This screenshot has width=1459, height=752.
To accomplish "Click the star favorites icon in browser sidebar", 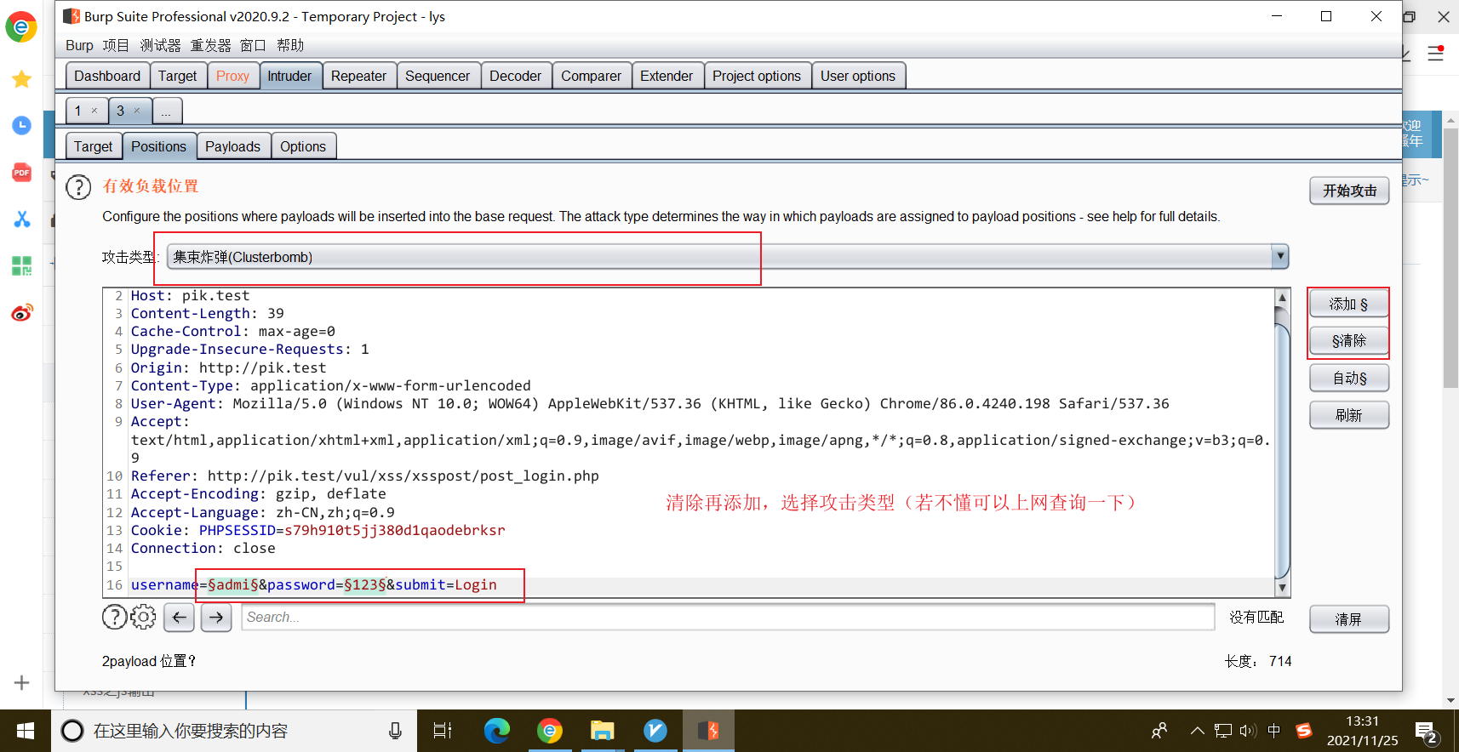I will pos(22,79).
